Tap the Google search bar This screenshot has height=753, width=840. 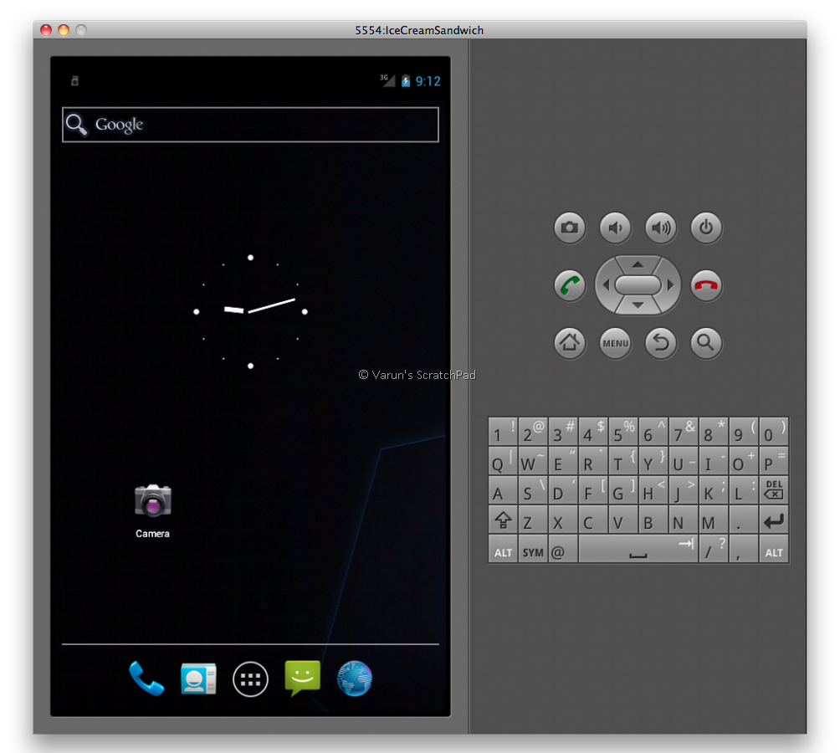[250, 125]
